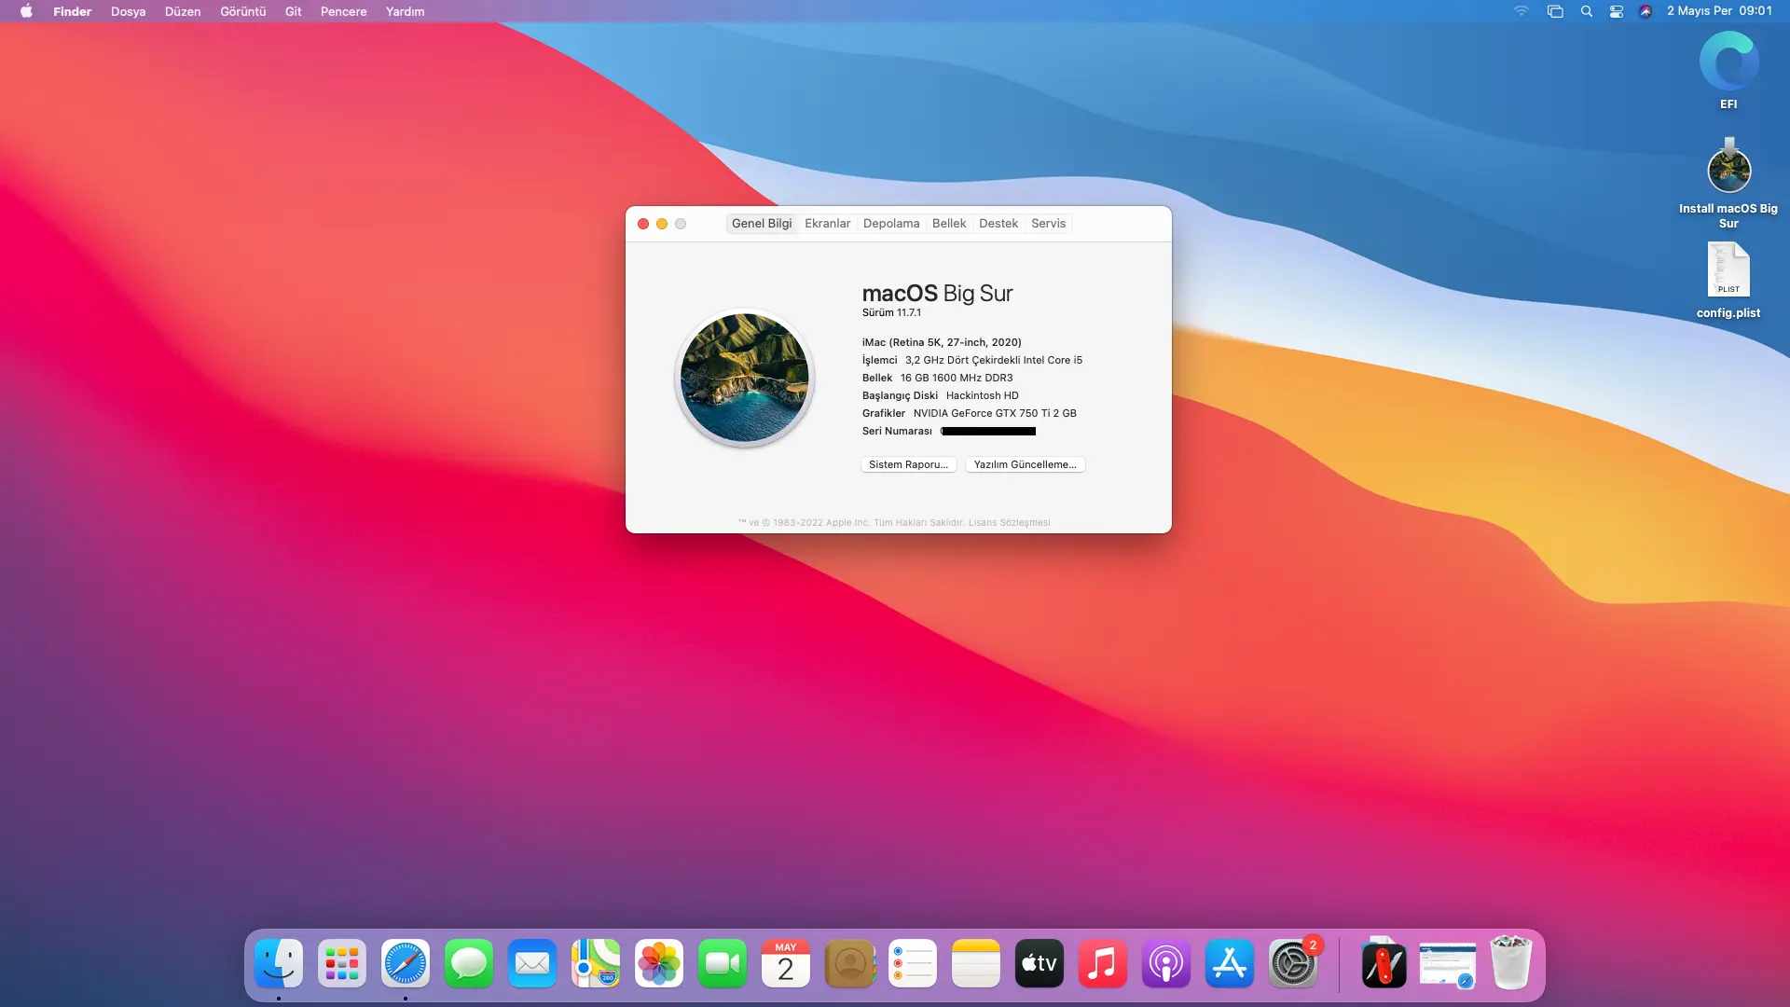
Task: Click the 16 GB 1600 MHz DDR3 text
Action: 957,378
